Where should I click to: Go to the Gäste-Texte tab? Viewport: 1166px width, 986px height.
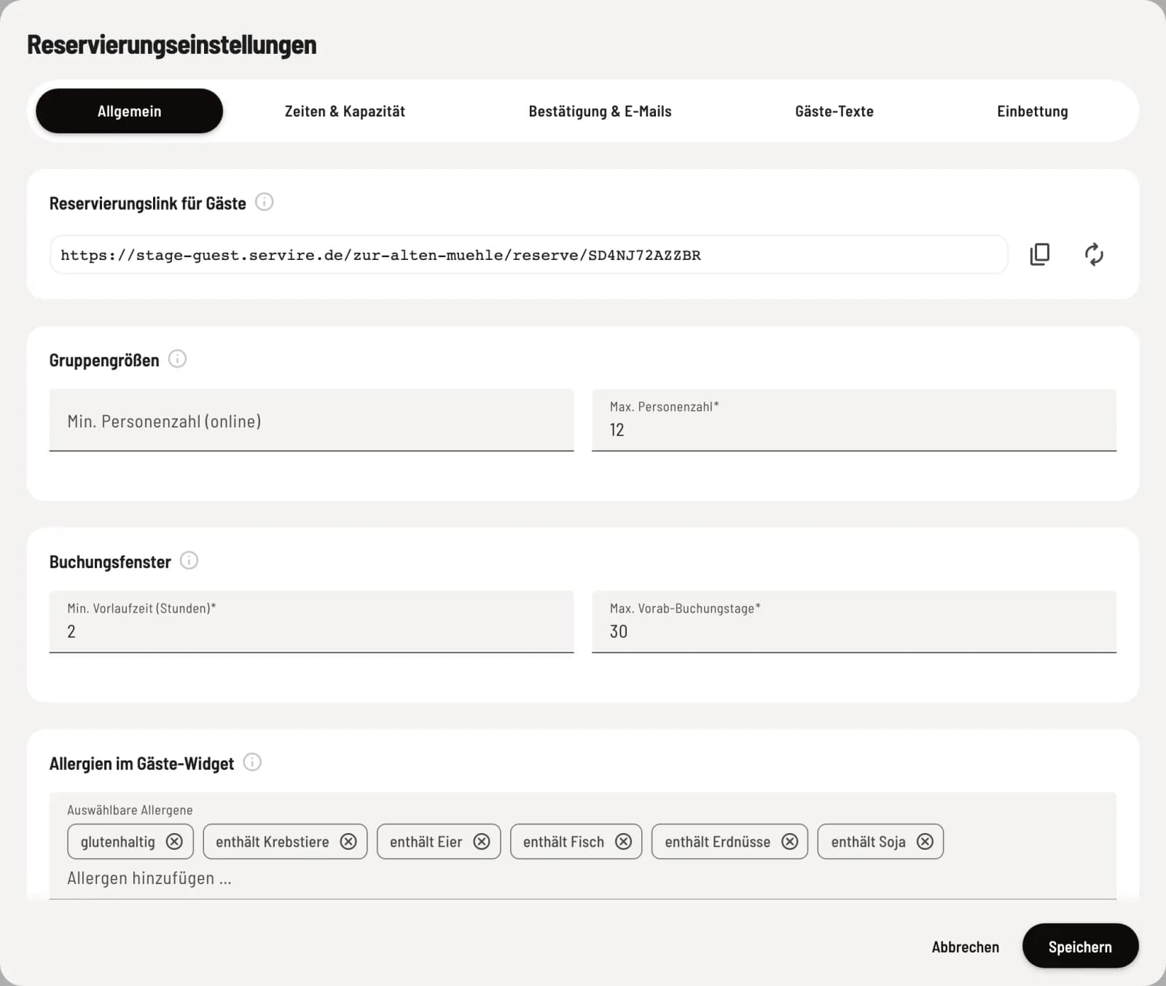[x=834, y=111]
